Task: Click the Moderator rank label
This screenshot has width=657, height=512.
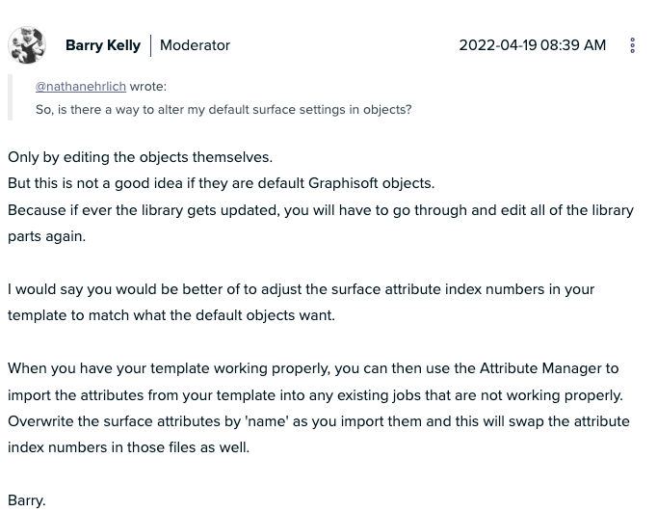Action: (195, 45)
